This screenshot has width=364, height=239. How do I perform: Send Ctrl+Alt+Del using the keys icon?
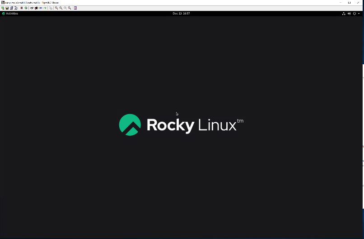[x=32, y=8]
